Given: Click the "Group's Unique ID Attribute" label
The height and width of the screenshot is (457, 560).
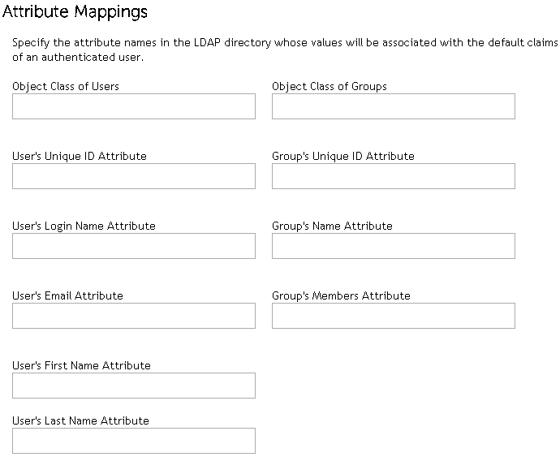Looking at the screenshot, I should (x=343, y=156).
